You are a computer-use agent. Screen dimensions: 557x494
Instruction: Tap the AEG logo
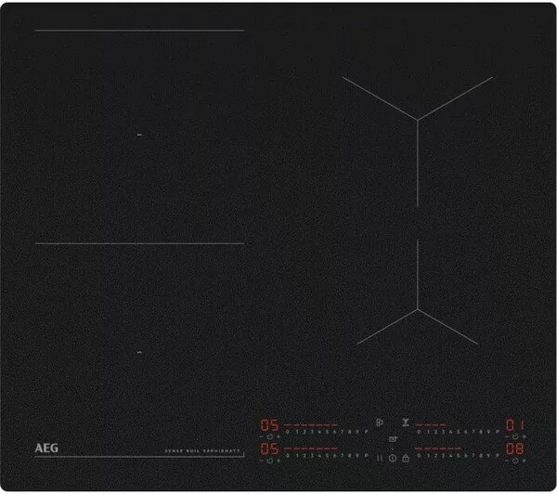pyautogui.click(x=46, y=448)
